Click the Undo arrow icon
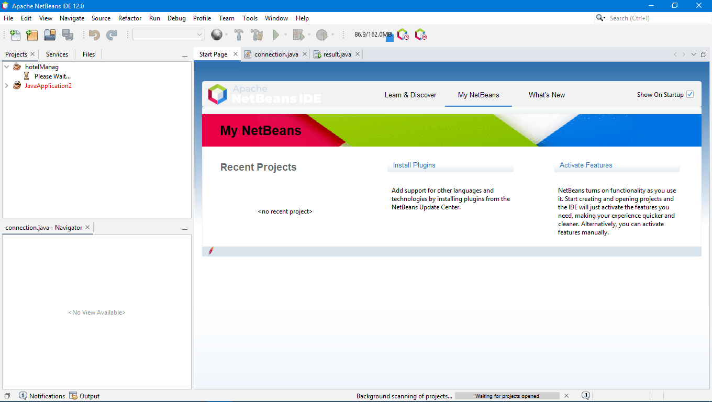 [x=94, y=35]
